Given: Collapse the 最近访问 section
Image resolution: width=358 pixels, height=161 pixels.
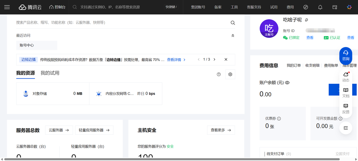Looking at the screenshot, I should coord(233,36).
